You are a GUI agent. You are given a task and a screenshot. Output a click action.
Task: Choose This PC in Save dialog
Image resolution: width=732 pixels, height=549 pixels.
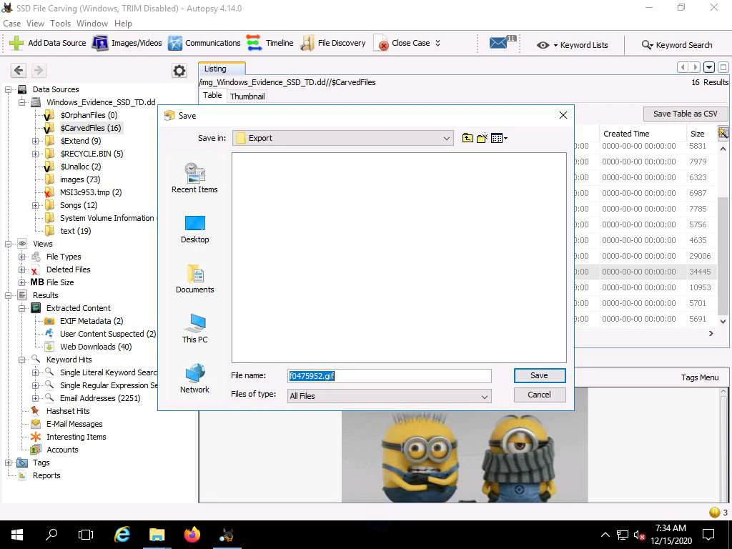coord(194,329)
